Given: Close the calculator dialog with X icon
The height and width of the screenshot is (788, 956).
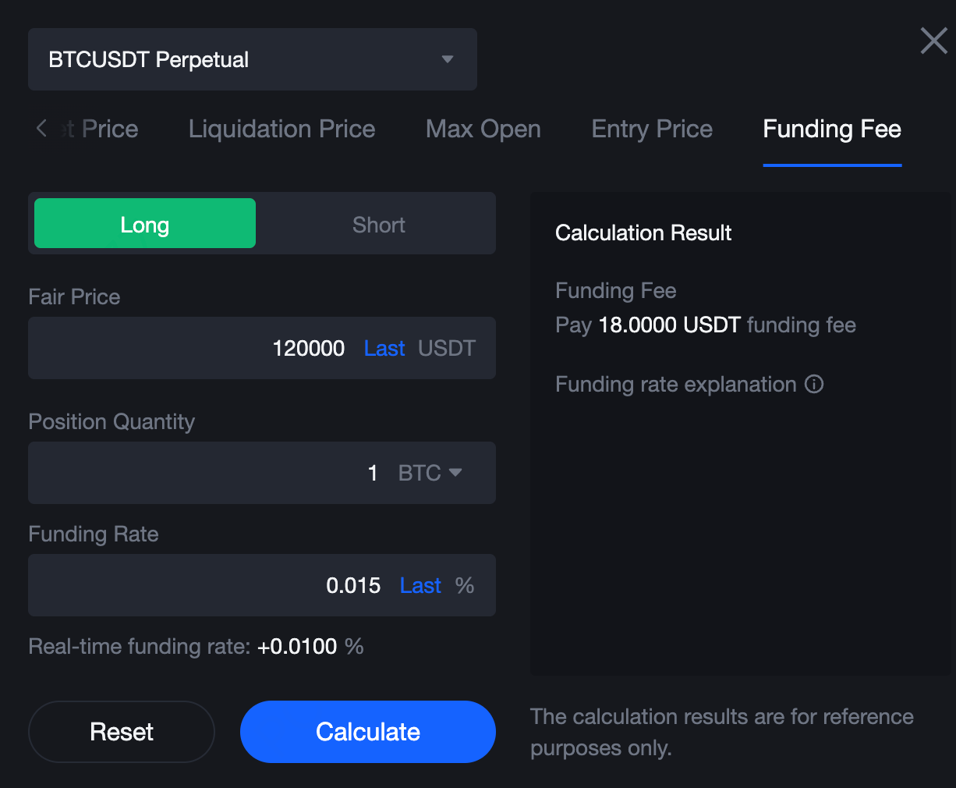Looking at the screenshot, I should (x=933, y=41).
